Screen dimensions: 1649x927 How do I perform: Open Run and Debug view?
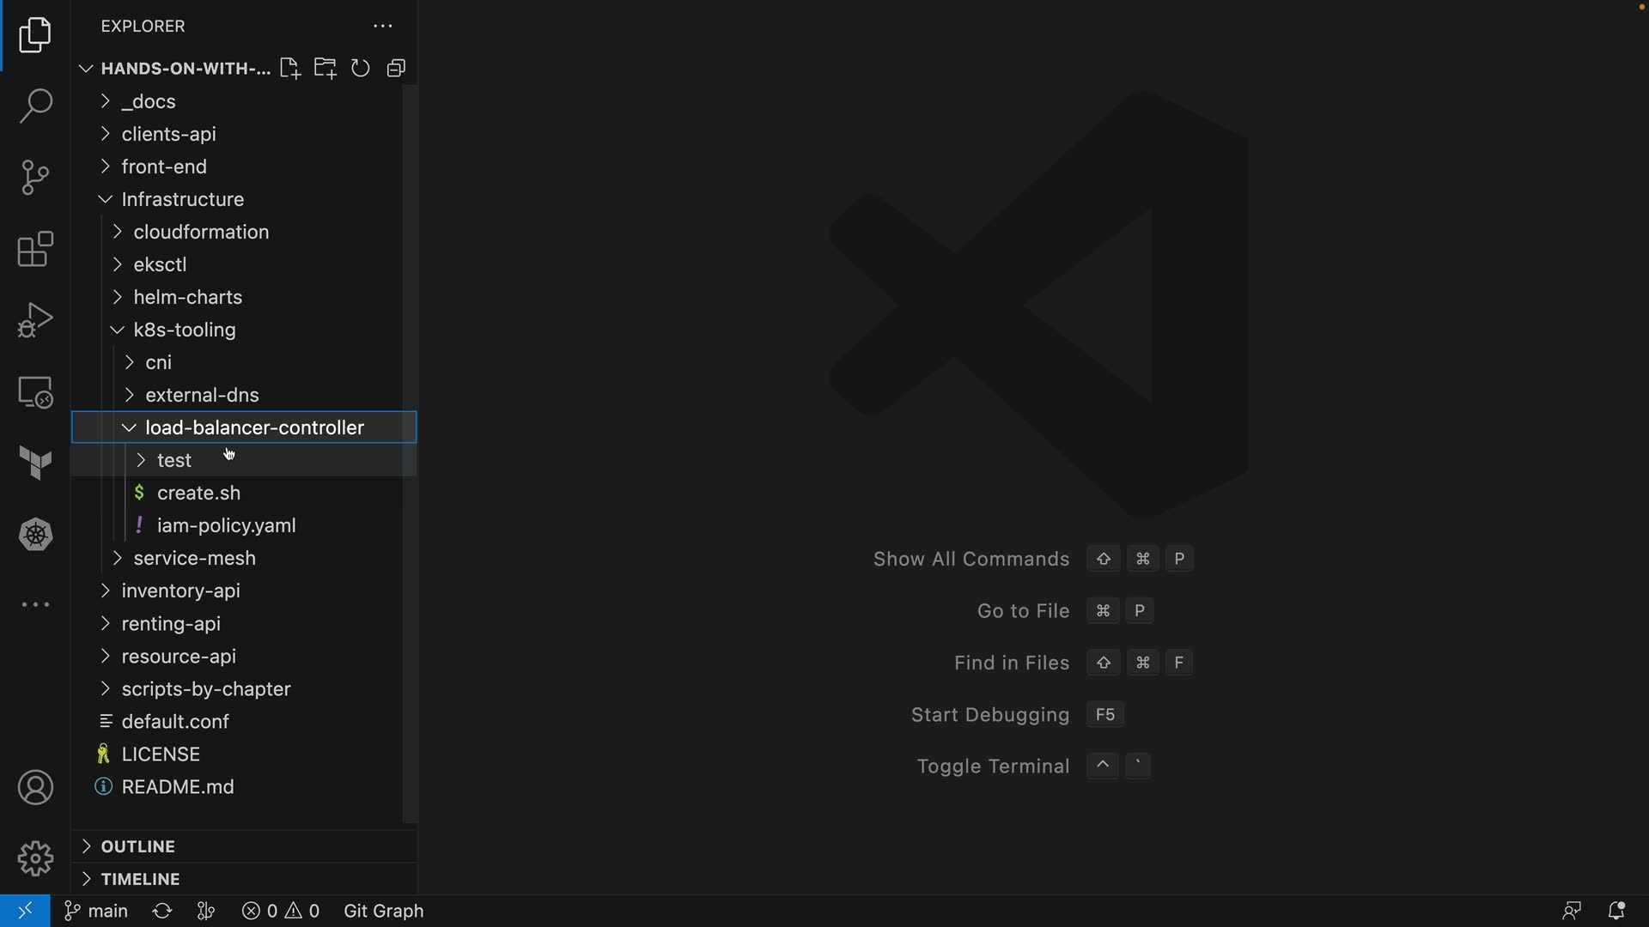35,320
